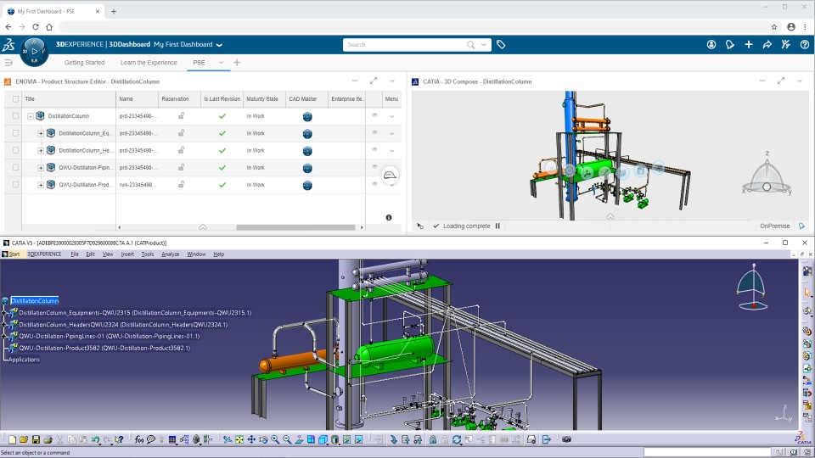Select the Rotate view icon
815x458 pixels.
pos(263,440)
